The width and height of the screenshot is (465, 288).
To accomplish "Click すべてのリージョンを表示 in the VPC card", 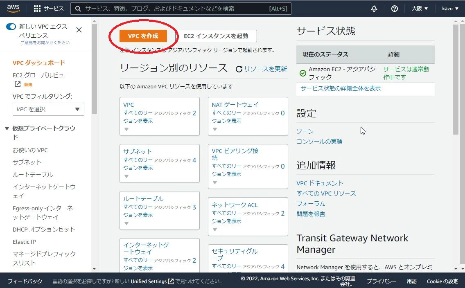I will pos(138,117).
